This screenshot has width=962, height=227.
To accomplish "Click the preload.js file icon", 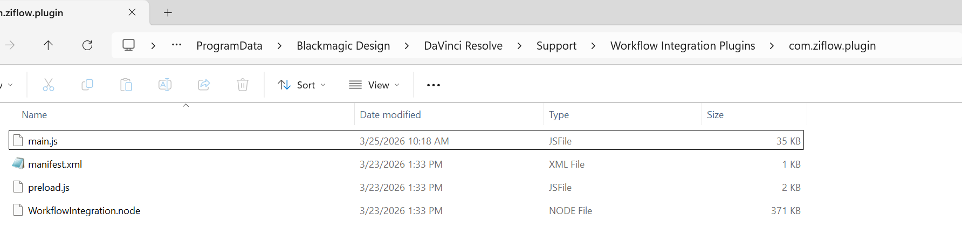I will [18, 187].
